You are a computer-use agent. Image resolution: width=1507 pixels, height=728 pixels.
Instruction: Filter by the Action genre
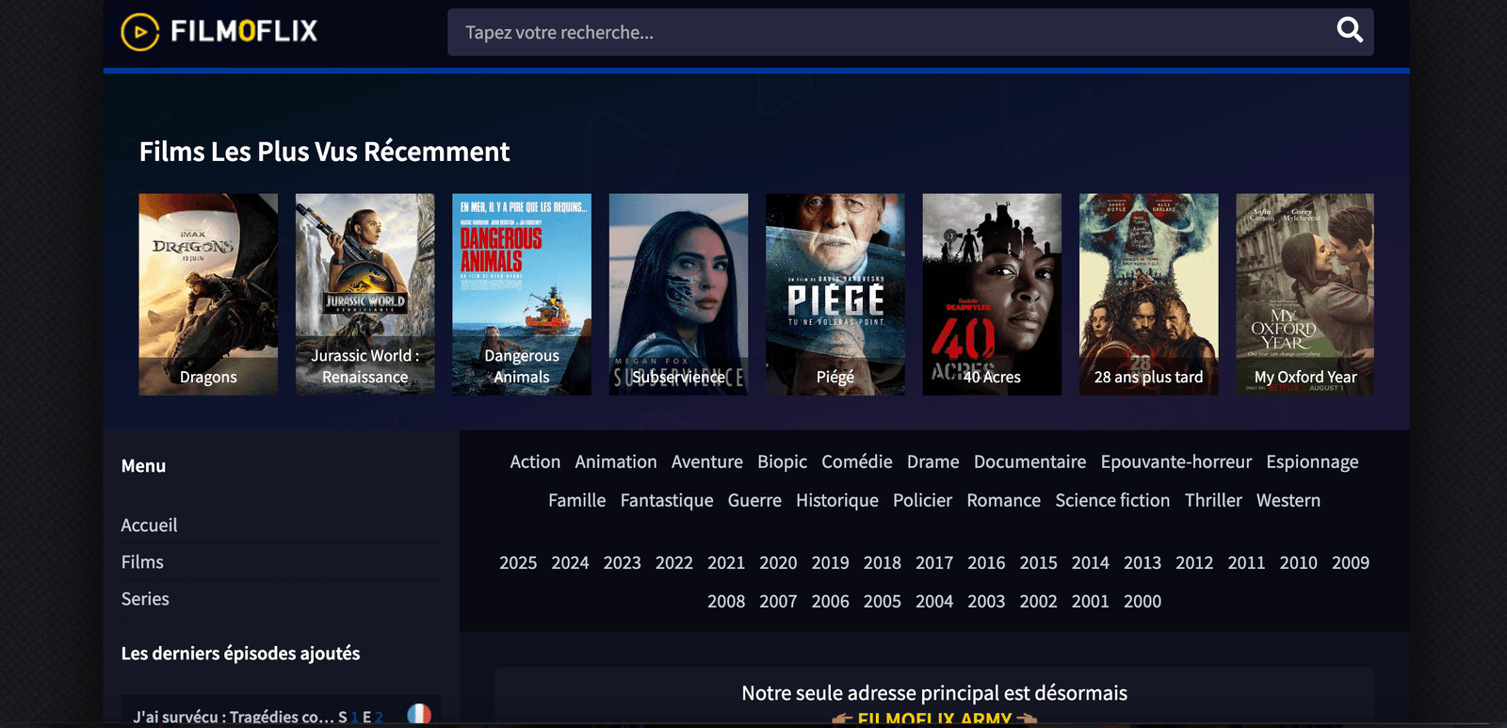pyautogui.click(x=535, y=462)
